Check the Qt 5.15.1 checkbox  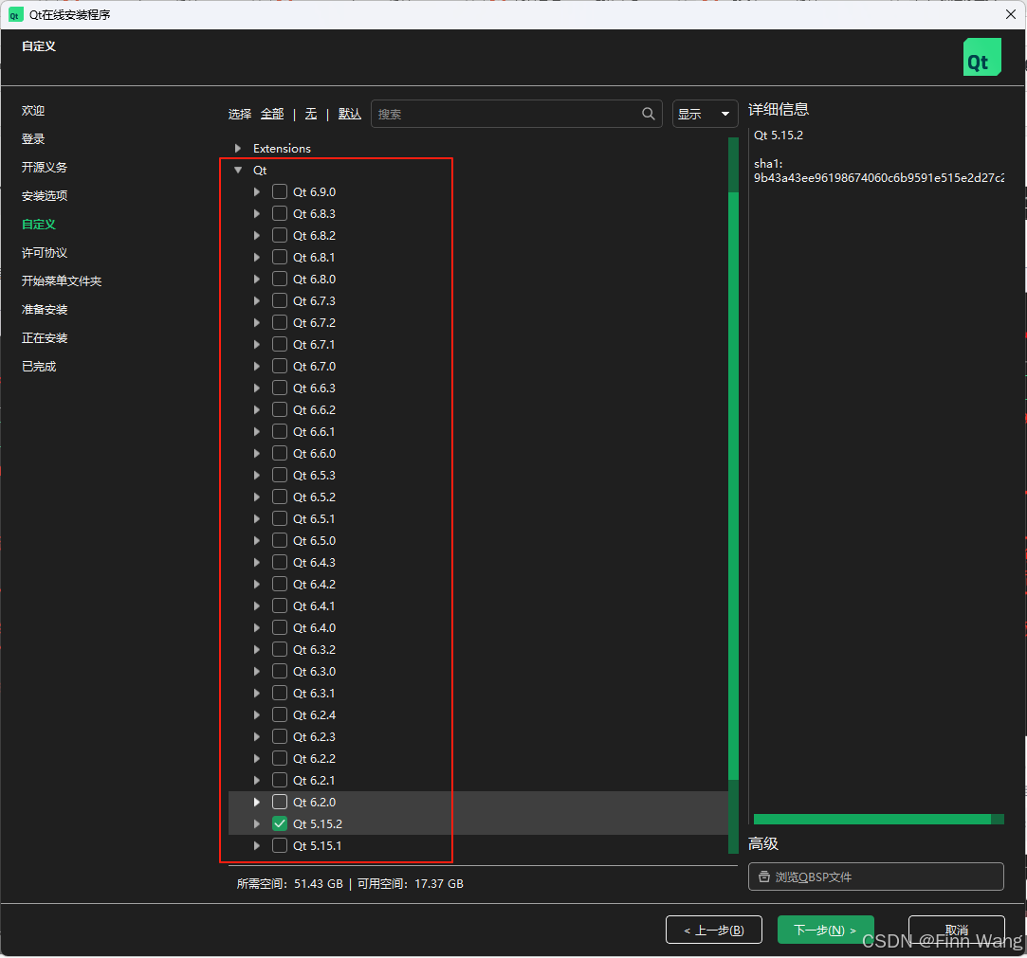coord(280,845)
